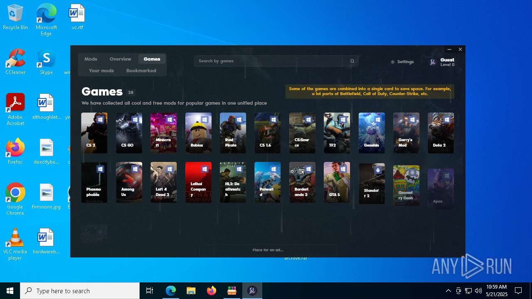Viewport: 532px width, 299px height.
Task: Minimize the mod launcher window
Action: (x=449, y=49)
